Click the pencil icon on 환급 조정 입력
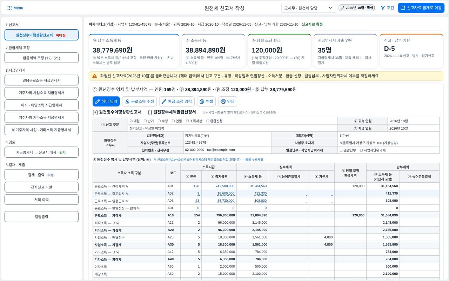This screenshot has height=281, width=449. pos(164,102)
